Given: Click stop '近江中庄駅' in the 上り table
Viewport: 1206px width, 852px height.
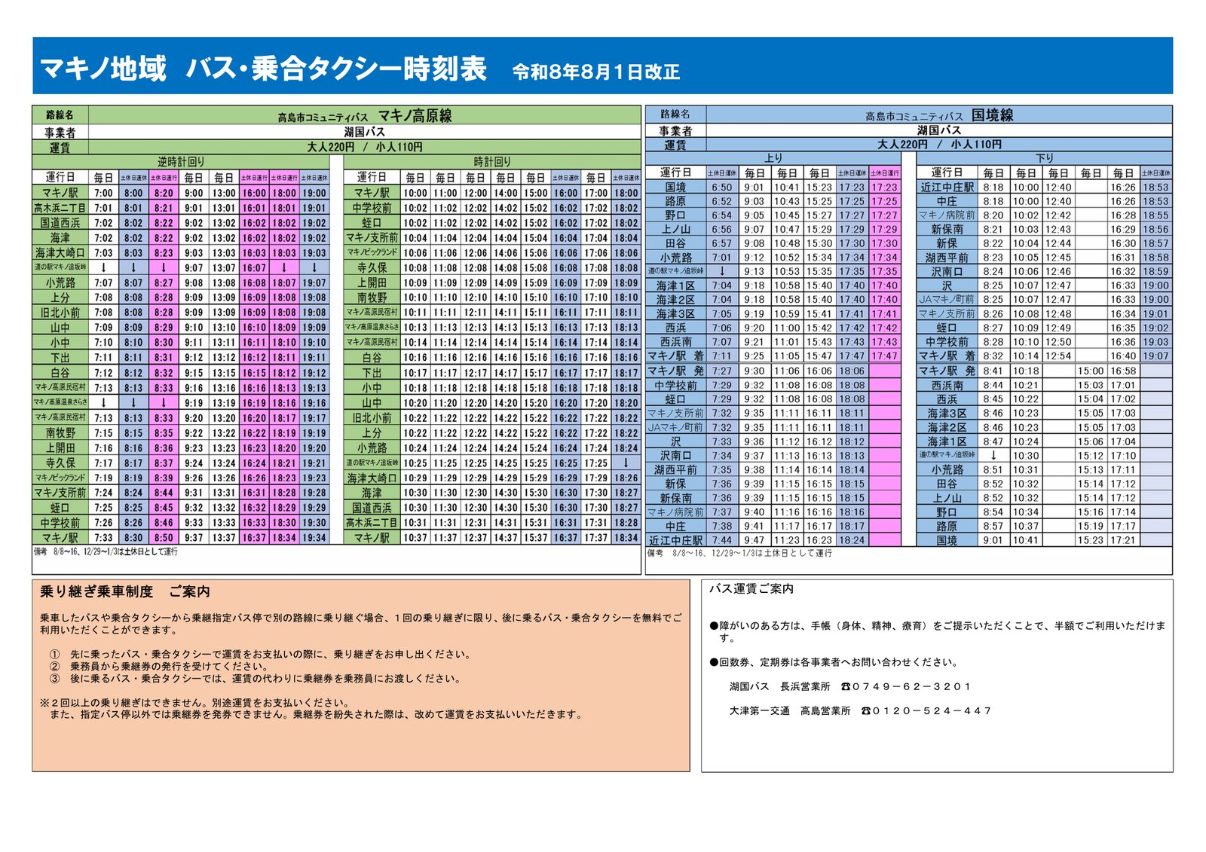Looking at the screenshot, I should point(675,540).
